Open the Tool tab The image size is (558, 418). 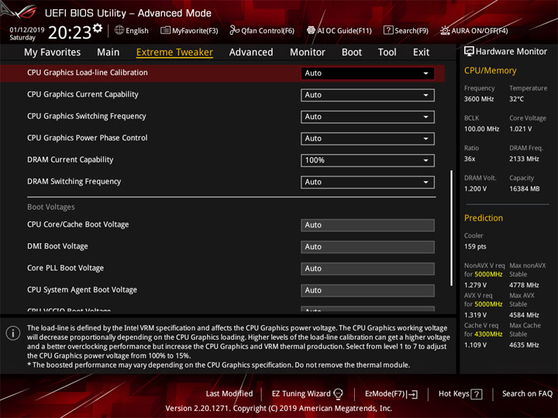tap(387, 53)
